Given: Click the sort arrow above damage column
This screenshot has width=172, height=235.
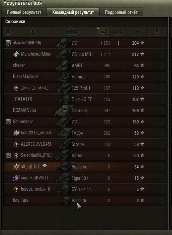Looking at the screenshot, I should click(x=98, y=28).
